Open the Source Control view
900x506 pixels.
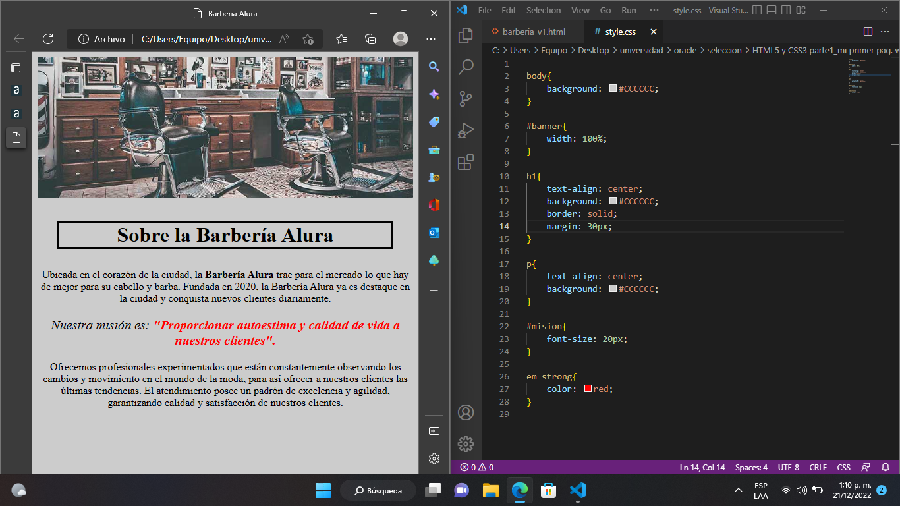(466, 99)
